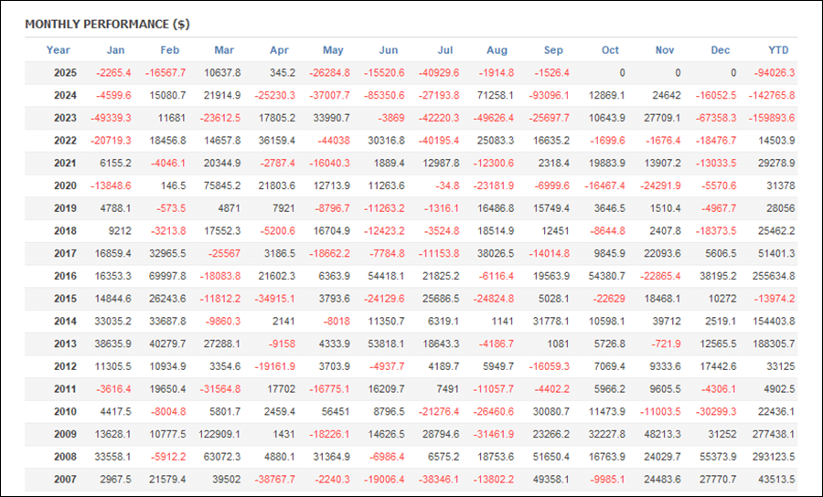Click the Year column header

pyautogui.click(x=58, y=50)
